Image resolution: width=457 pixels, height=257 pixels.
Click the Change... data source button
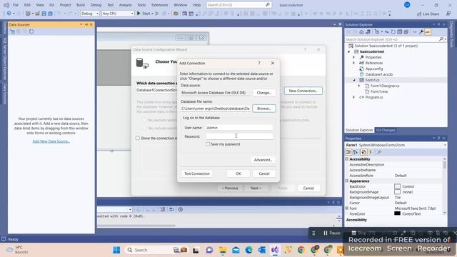pyautogui.click(x=263, y=93)
